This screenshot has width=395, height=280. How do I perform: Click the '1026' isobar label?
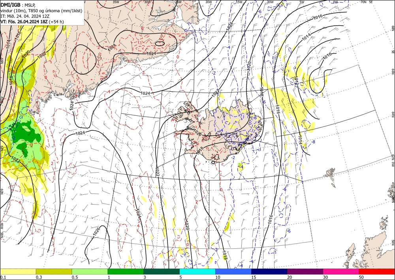point(97,231)
